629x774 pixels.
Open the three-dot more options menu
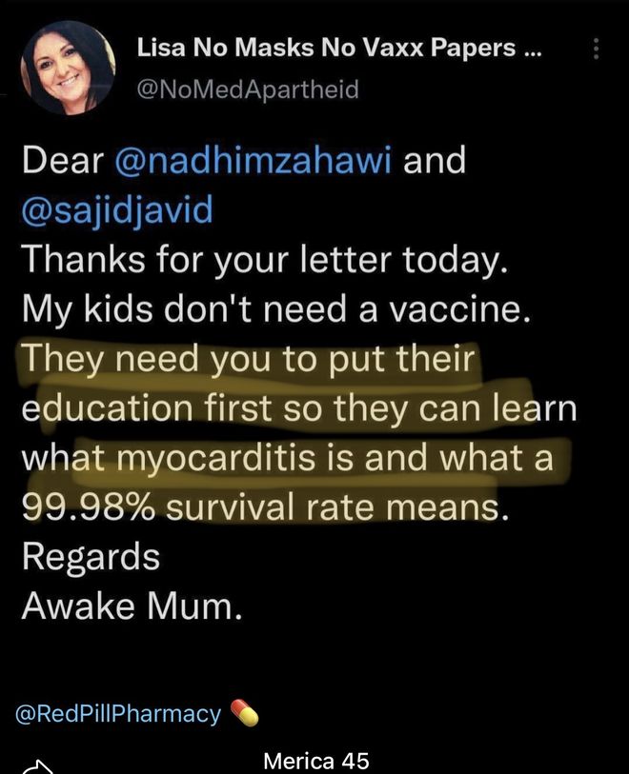coord(597,49)
